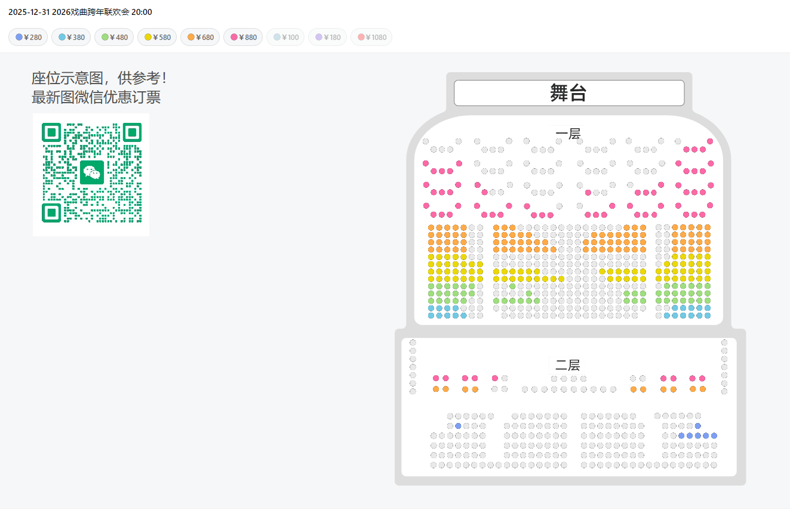Pick the lone blue seat in second-floor left block
790x516 pixels.
pyautogui.click(x=458, y=426)
